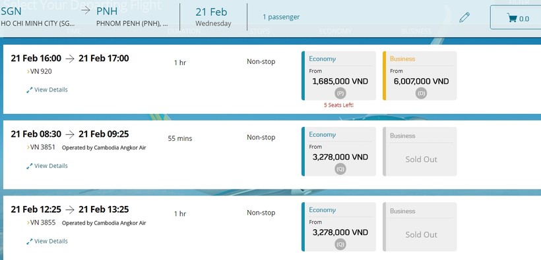Click the (Q) badge on VN 3851 fare
This screenshot has height=260, width=541.
(340, 169)
